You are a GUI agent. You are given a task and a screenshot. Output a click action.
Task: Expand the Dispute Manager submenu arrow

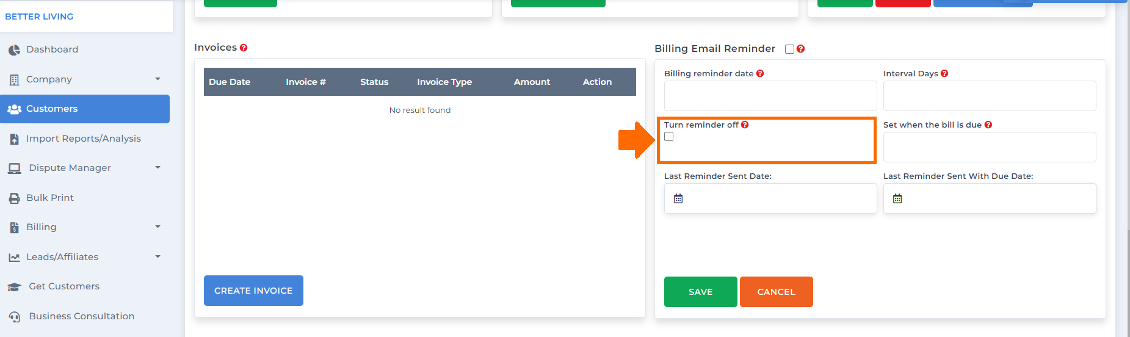pyautogui.click(x=158, y=167)
